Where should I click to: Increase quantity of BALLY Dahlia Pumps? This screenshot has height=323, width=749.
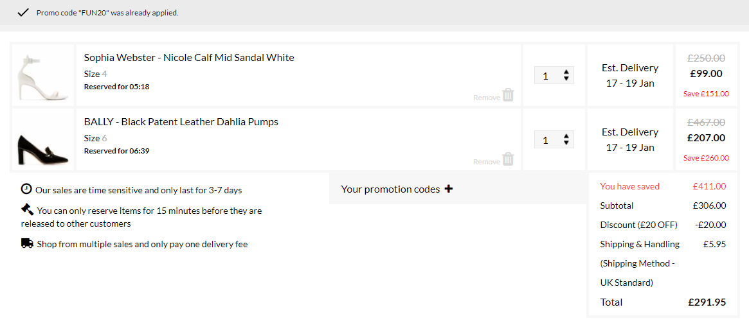click(x=566, y=136)
